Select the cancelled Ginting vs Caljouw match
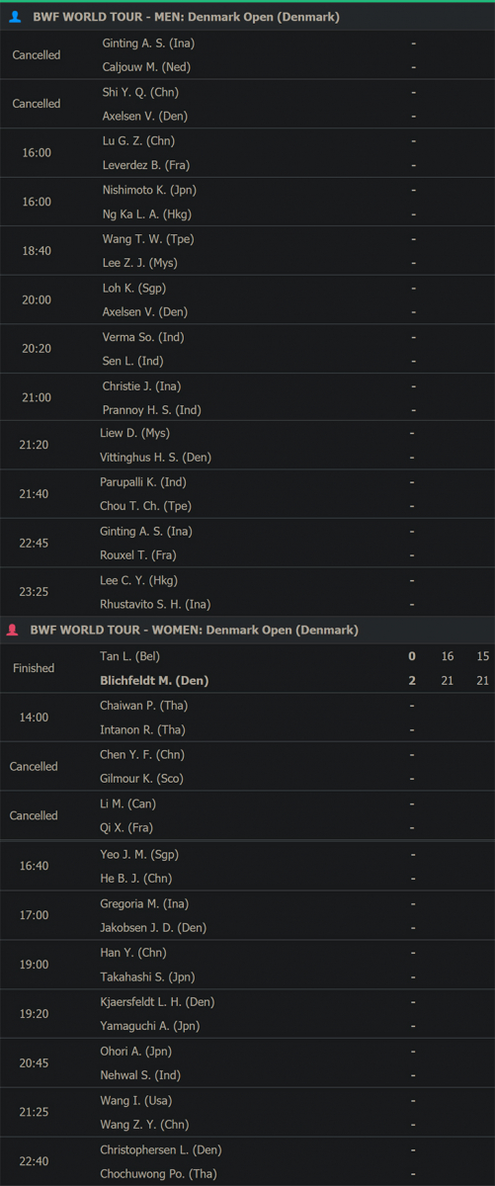Viewport: 495px width, 1186px height. coord(247,55)
